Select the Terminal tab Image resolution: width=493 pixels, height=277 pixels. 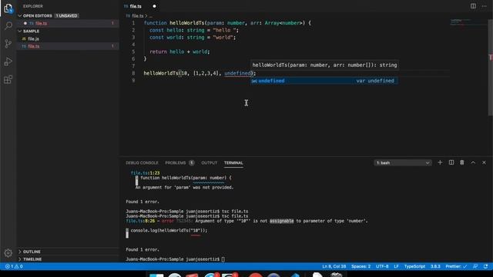coord(233,162)
